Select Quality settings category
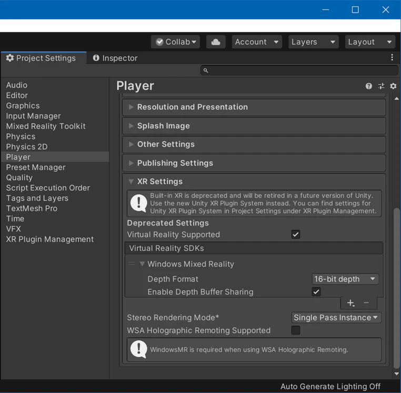This screenshot has width=401, height=393. click(55, 178)
